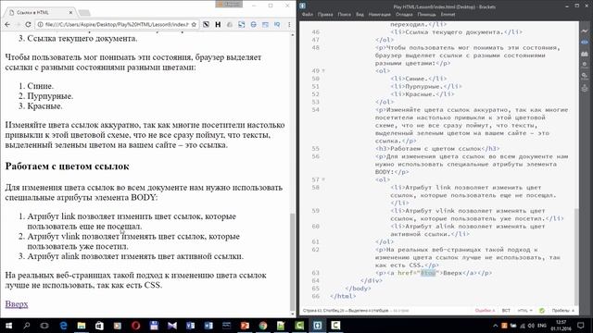Image resolution: width=593 pixels, height=333 pixels.
Task: Collapse code fold at line 49
Action: (x=323, y=71)
